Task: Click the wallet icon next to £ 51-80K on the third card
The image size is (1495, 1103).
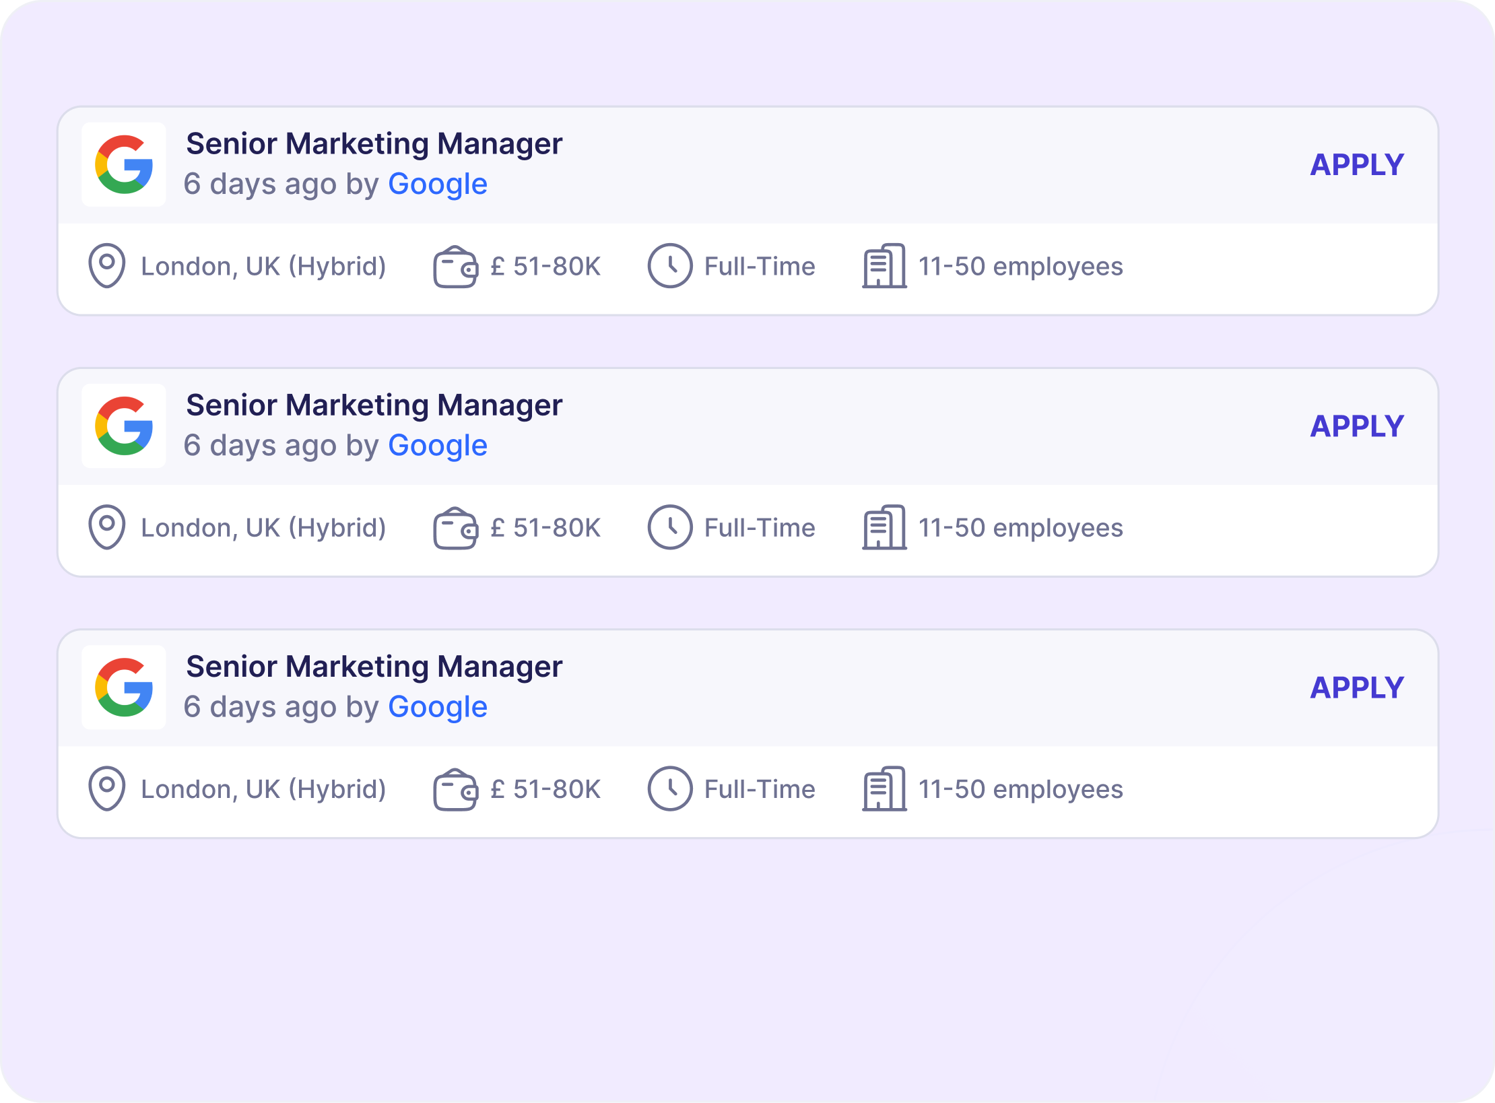Action: [x=455, y=789]
